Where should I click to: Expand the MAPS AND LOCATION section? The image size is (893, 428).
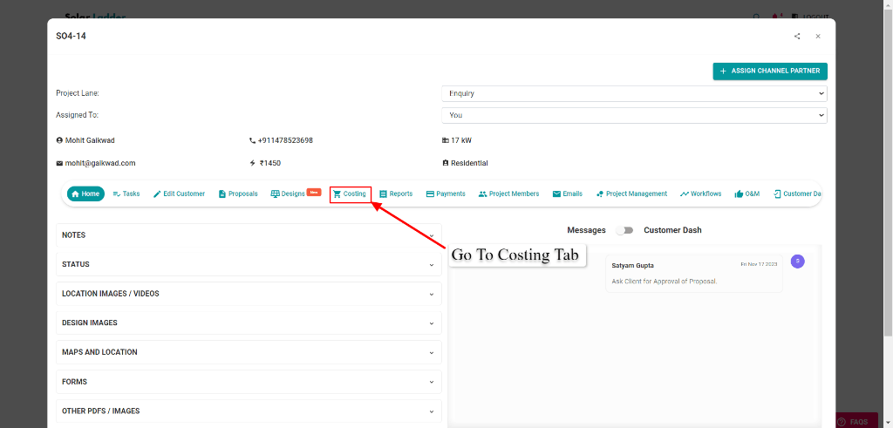pyautogui.click(x=249, y=352)
